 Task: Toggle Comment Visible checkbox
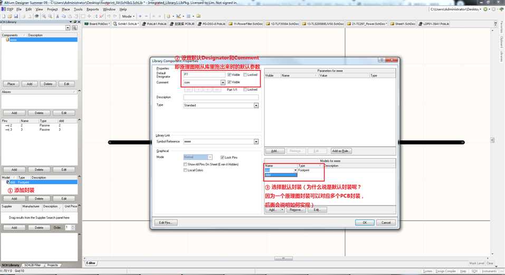[x=230, y=82]
